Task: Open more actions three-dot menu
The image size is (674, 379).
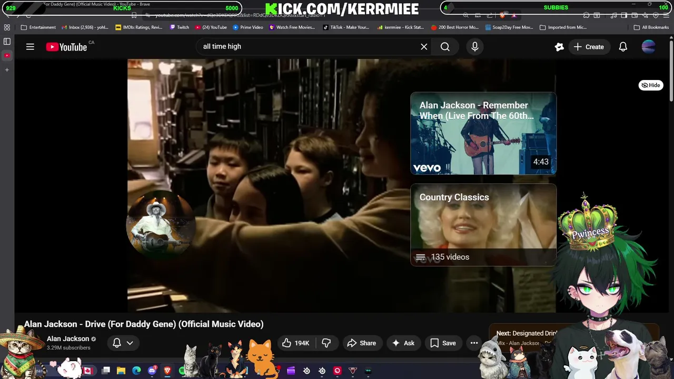Action: click(474, 343)
